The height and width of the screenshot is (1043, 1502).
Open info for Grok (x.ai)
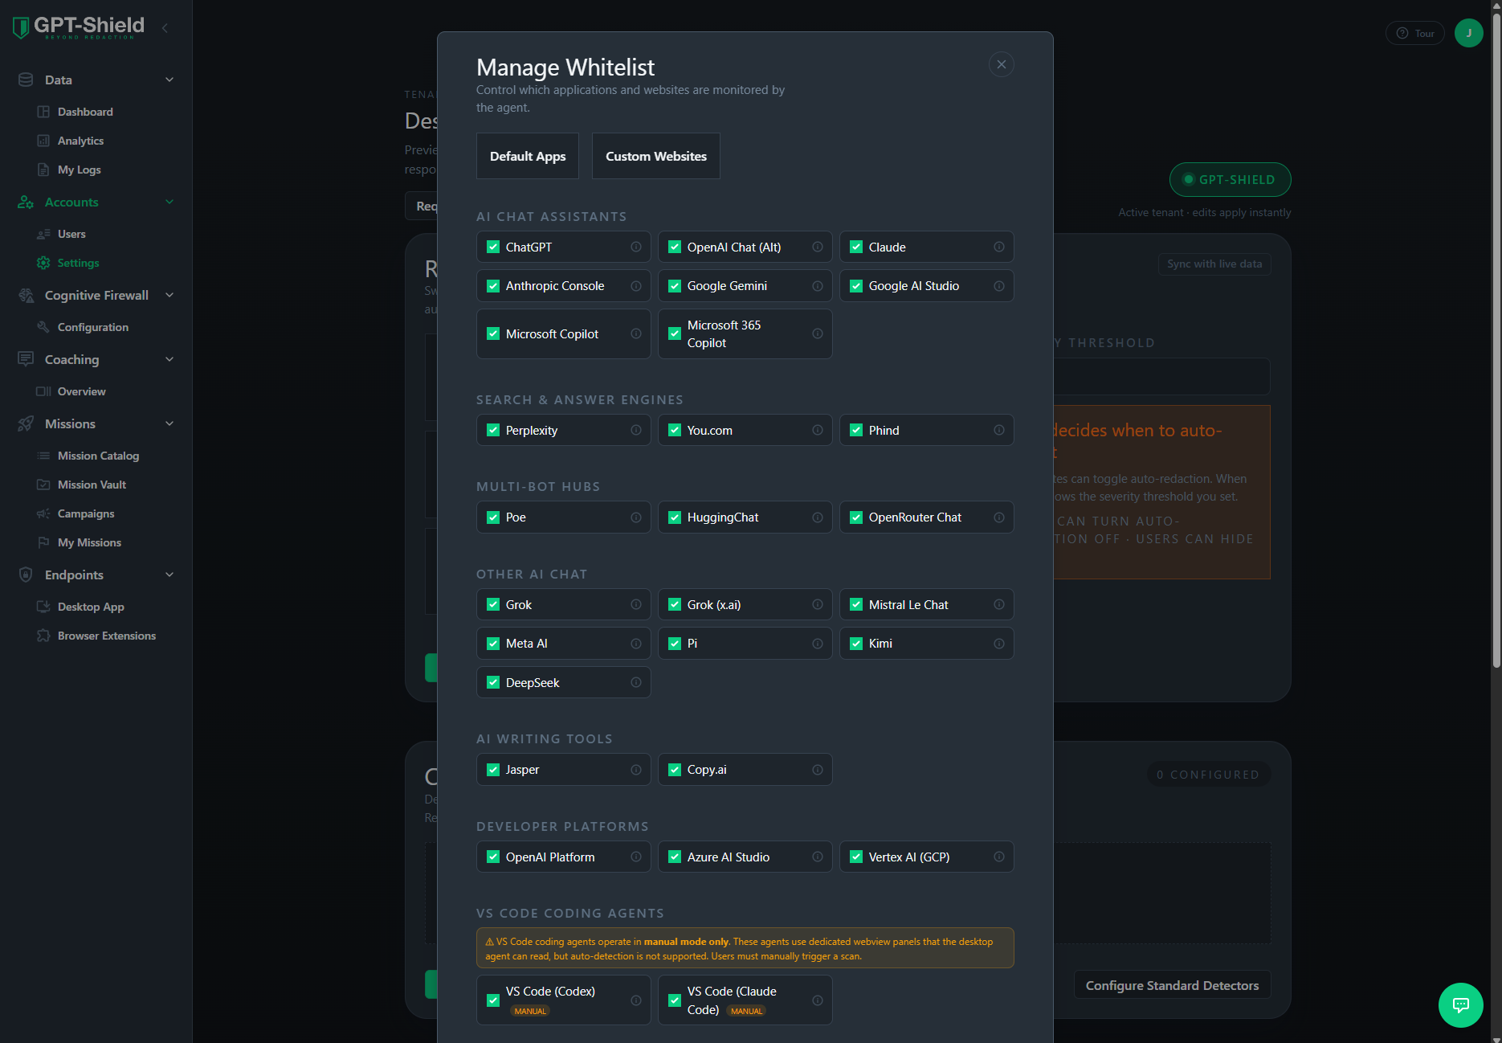818,604
